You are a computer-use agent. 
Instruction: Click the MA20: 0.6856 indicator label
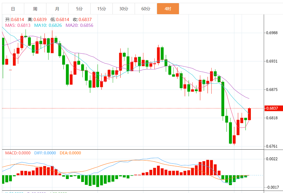(79, 26)
